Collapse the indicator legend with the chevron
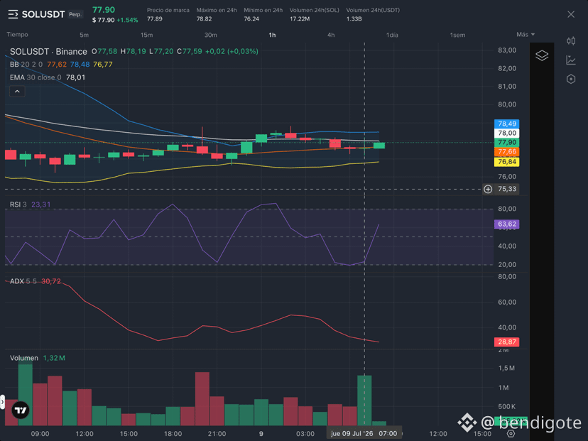Screen dimensions: 588x441 point(17,91)
